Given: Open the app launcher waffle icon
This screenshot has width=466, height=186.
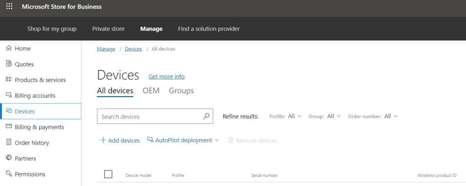Looking at the screenshot, I should [x=9, y=6].
